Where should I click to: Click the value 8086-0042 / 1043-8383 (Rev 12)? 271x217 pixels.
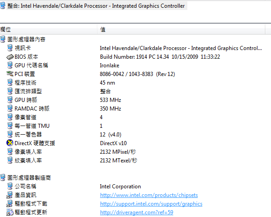click(137, 74)
